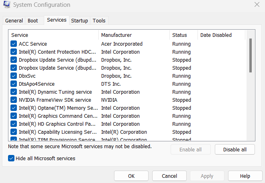Uncheck NVIDIA FrameView SDK service
The height and width of the screenshot is (183, 265).
click(x=14, y=100)
